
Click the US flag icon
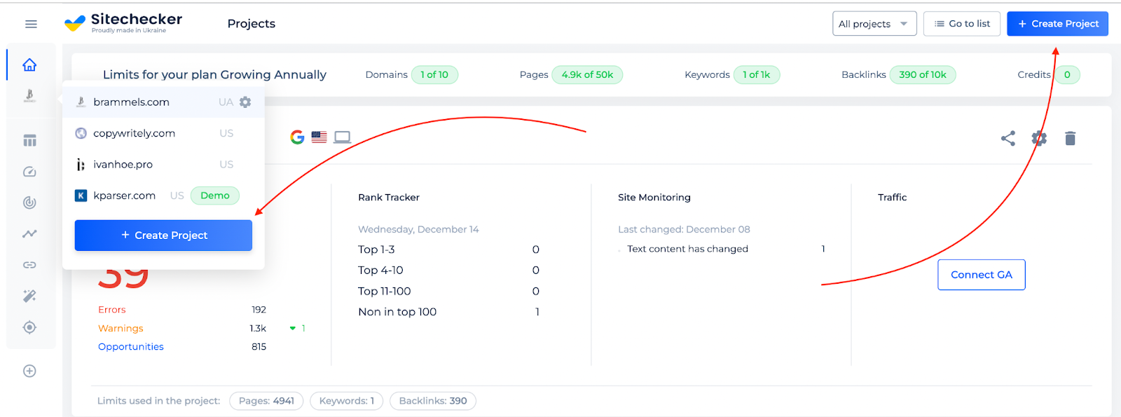319,137
